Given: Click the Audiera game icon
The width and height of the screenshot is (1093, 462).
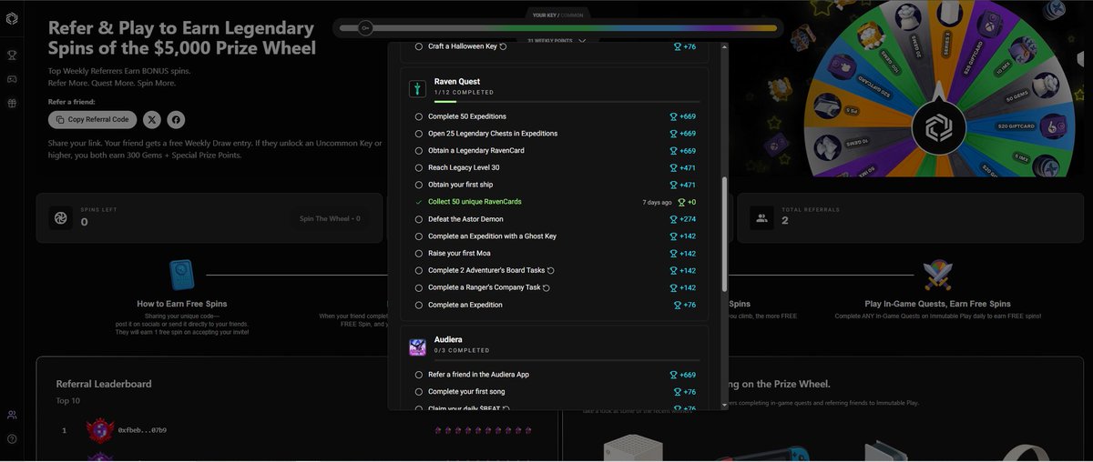Looking at the screenshot, I should coord(418,346).
